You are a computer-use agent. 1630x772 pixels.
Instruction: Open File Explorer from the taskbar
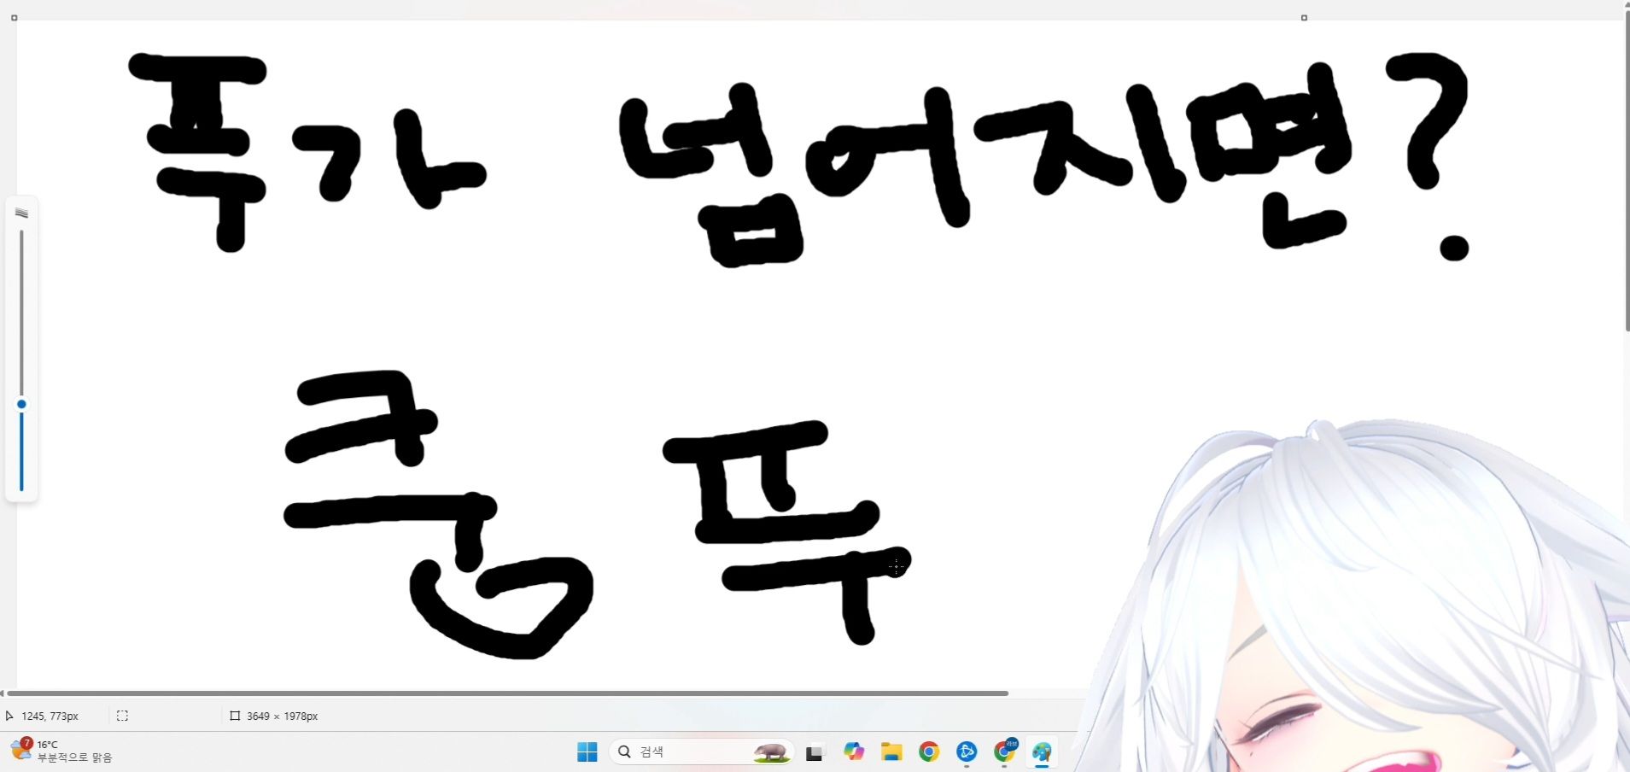click(891, 752)
